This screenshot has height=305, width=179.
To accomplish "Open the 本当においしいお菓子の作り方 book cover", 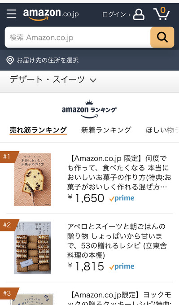I will point(32,179).
